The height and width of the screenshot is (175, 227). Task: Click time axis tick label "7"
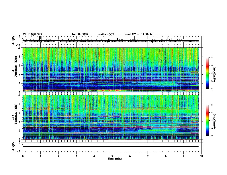(148, 156)
